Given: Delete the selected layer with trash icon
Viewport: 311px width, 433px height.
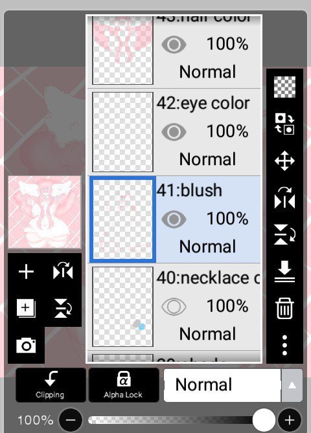Looking at the screenshot, I should [x=284, y=308].
